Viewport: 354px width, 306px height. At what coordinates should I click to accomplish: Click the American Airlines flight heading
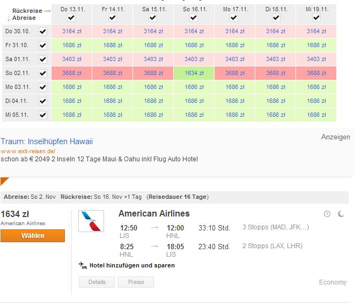154,213
